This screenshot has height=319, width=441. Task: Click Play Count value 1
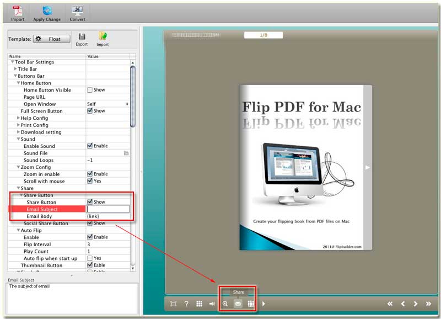pos(89,251)
